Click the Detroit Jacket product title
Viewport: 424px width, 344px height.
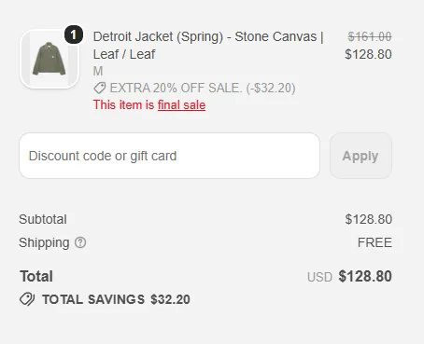tap(208, 46)
